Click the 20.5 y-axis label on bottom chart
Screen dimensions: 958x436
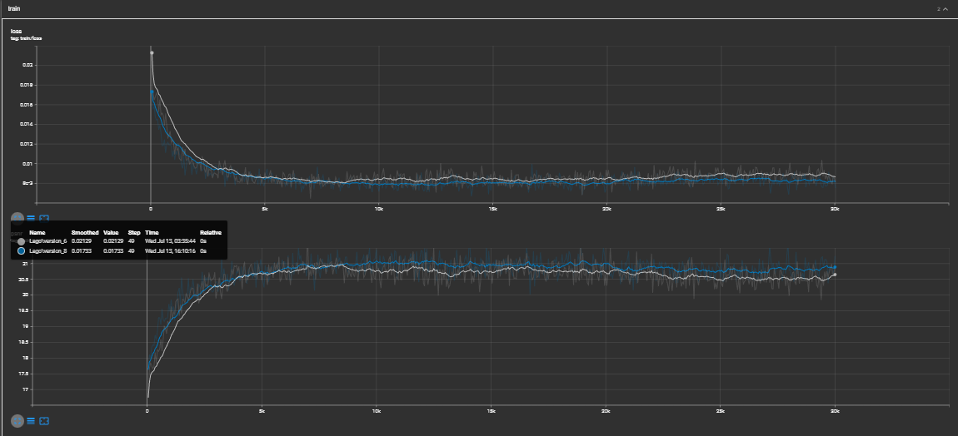[x=24, y=280]
